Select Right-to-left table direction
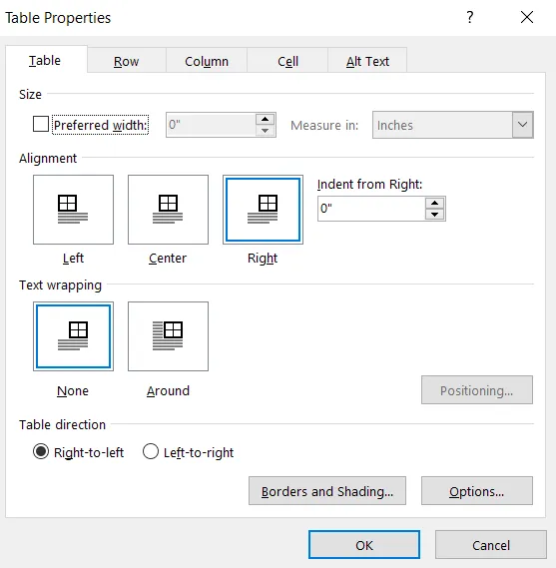 (41, 452)
